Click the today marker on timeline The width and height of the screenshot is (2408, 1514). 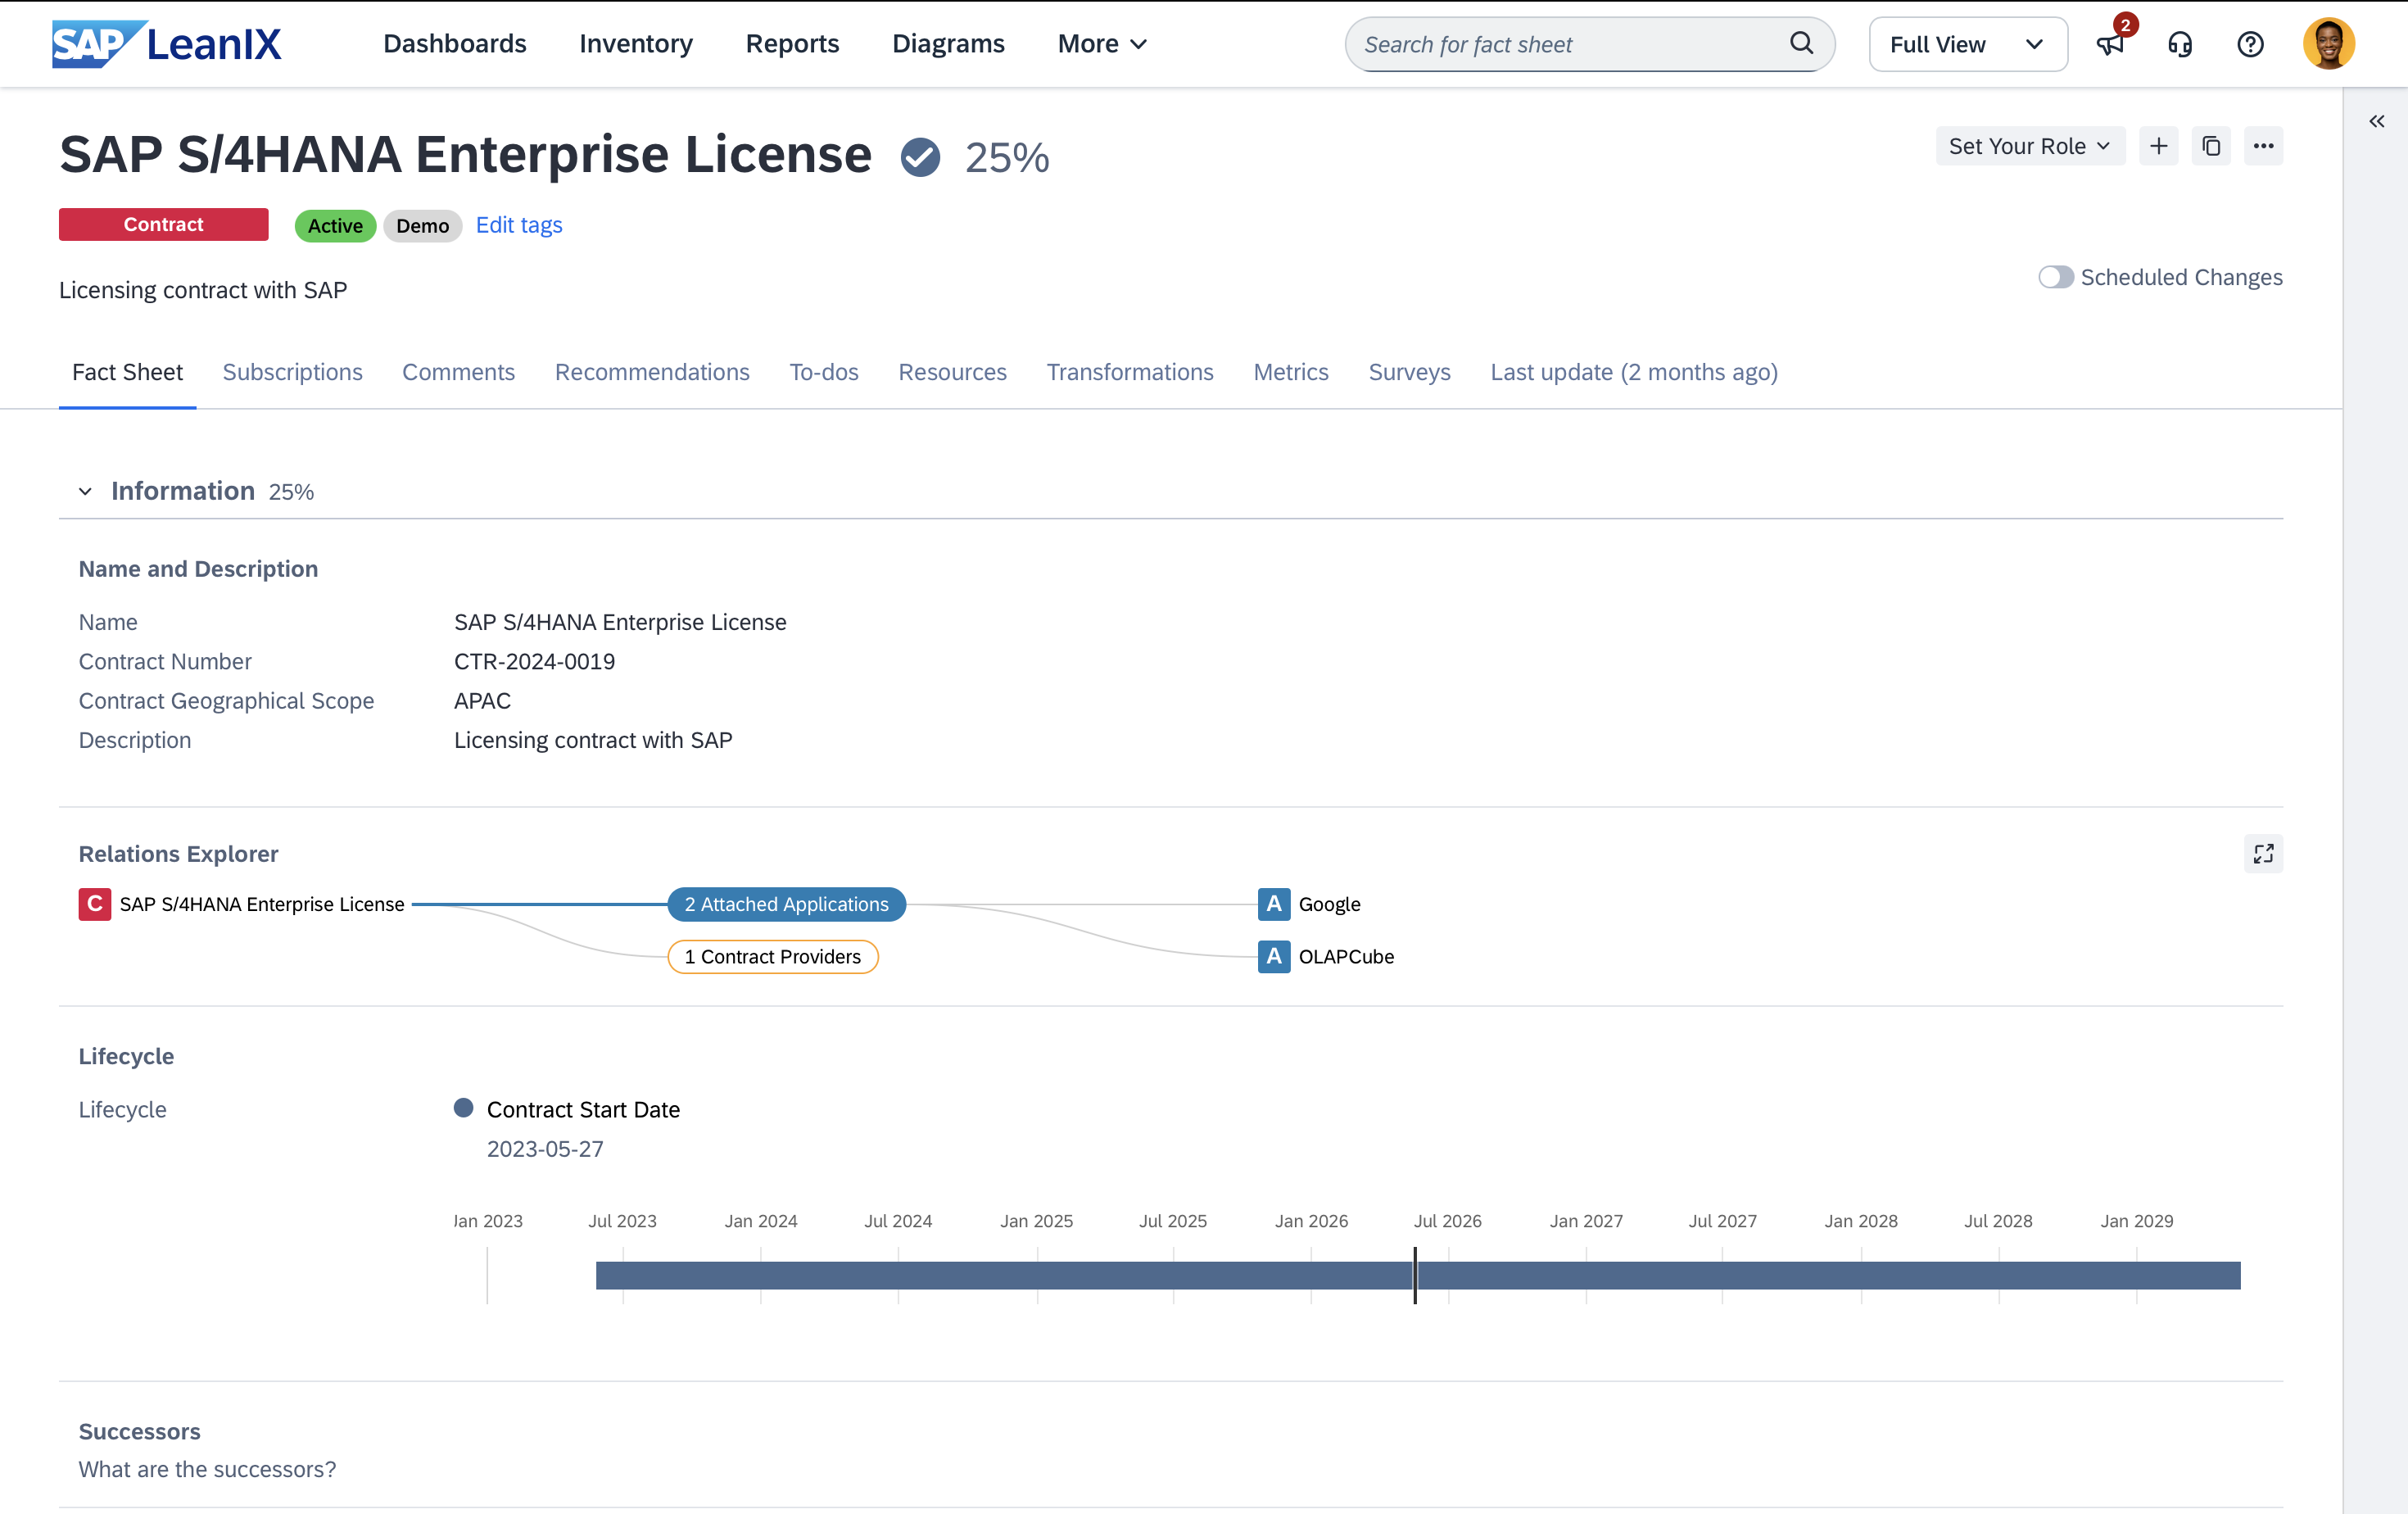tap(1415, 1275)
